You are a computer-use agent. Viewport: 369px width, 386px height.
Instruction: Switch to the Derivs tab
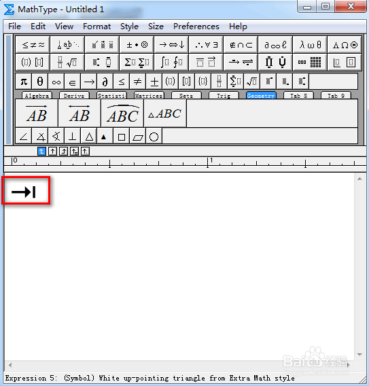pyautogui.click(x=74, y=96)
